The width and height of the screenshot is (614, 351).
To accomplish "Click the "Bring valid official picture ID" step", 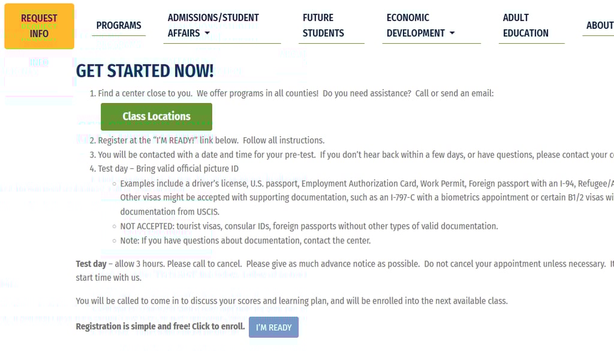I will pos(168,168).
